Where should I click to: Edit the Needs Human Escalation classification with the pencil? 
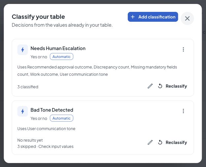150,86
